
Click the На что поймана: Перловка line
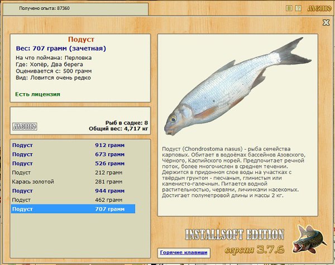[54, 58]
